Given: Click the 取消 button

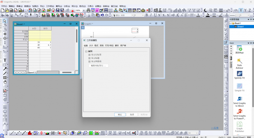Looking at the screenshot, I should coord(132,115).
